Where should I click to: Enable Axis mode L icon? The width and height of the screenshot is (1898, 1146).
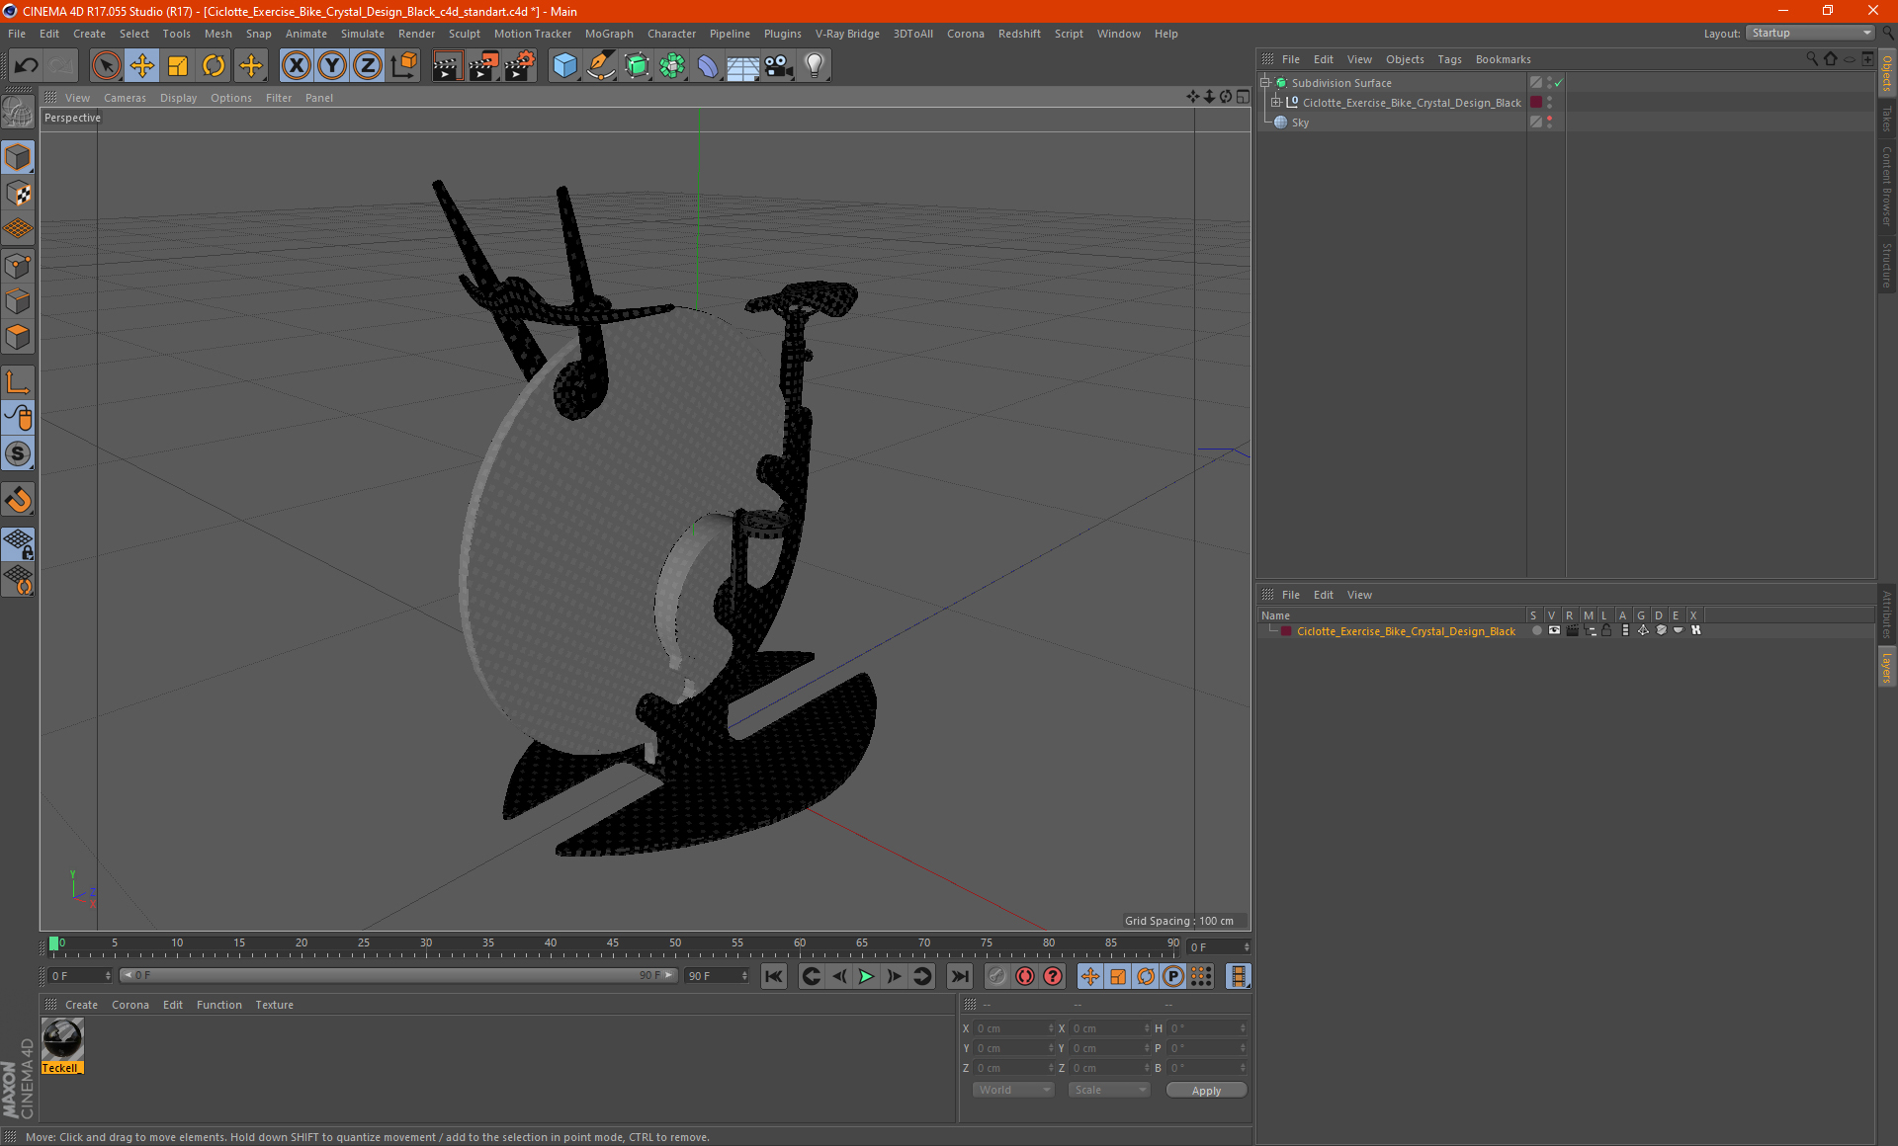click(19, 381)
